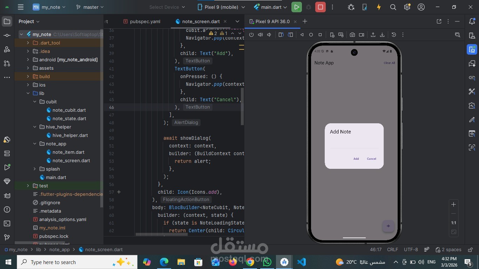
Task: Run the app with the green Run button
Action: click(x=296, y=7)
